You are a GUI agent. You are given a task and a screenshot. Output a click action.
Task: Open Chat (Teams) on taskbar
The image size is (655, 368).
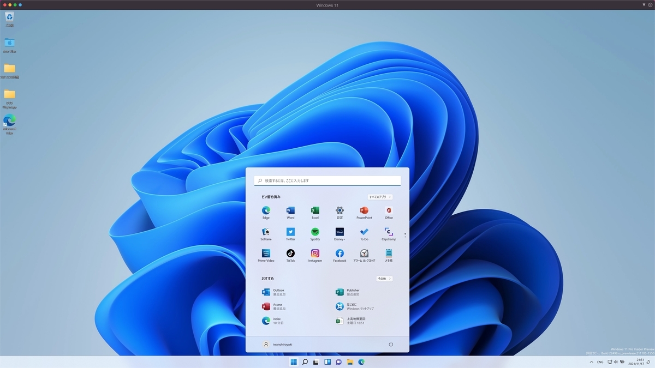[339, 362]
